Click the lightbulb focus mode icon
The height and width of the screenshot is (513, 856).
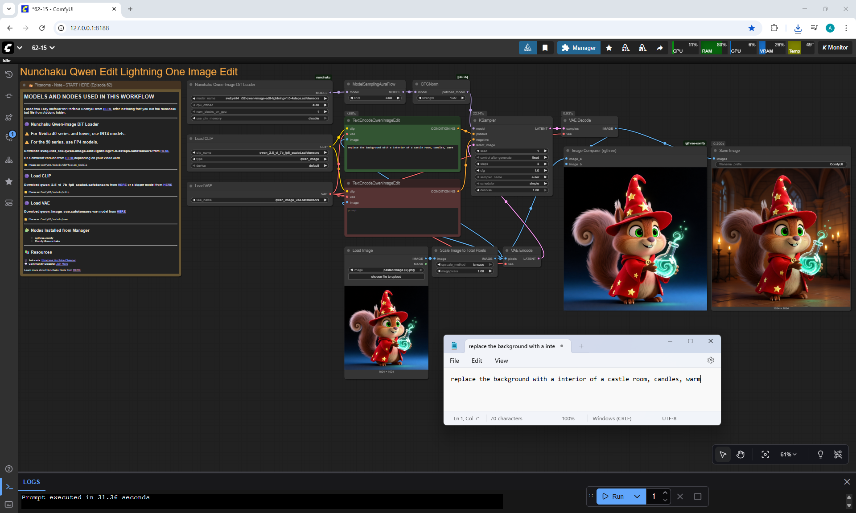point(820,454)
